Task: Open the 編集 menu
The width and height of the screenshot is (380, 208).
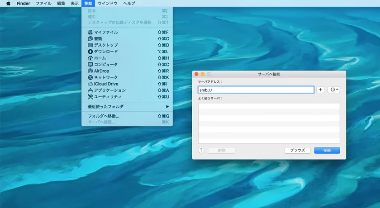Action: coord(61,3)
